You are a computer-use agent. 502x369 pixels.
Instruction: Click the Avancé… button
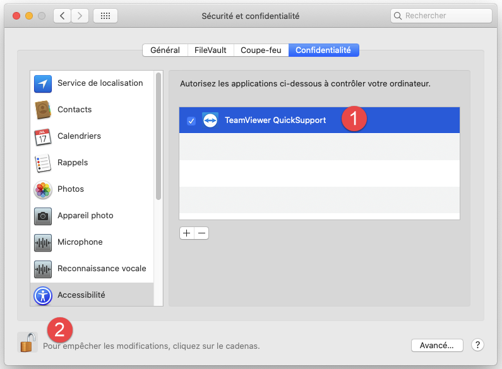pyautogui.click(x=437, y=345)
